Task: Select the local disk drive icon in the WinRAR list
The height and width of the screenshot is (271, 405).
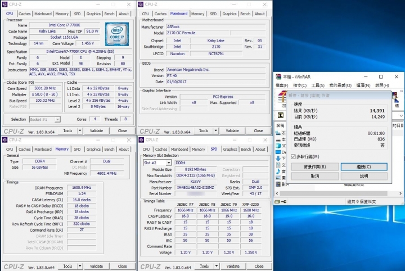Action: point(278,139)
